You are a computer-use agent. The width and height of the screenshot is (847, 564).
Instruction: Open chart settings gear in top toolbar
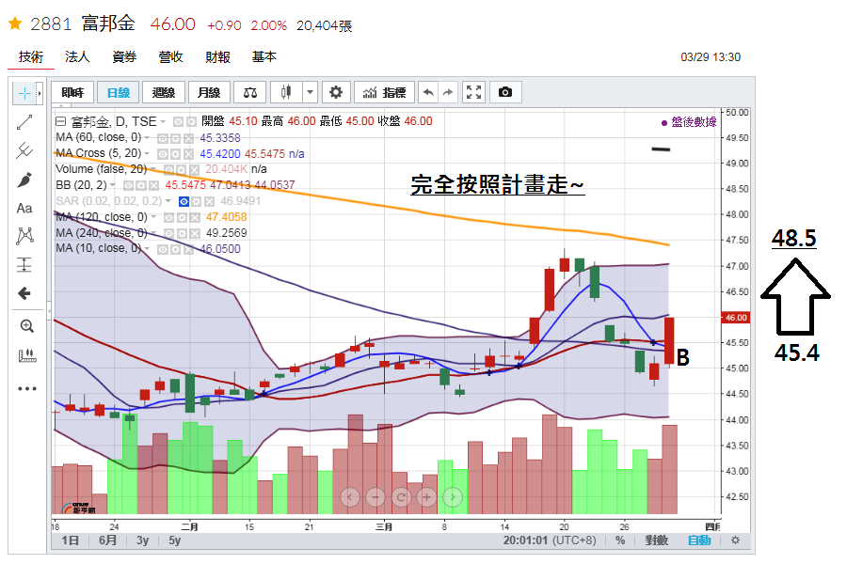[x=336, y=92]
